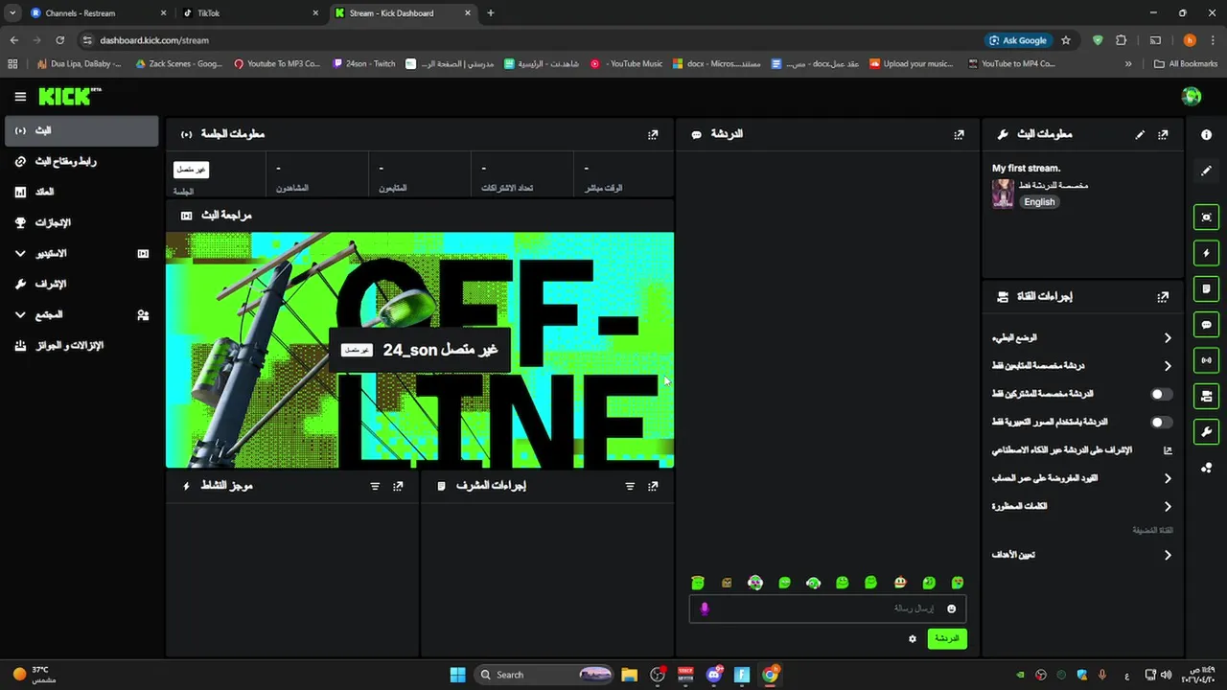1227x690 pixels.
Task: Toggle the chat bubble widget in right rail
Action: (x=1206, y=325)
